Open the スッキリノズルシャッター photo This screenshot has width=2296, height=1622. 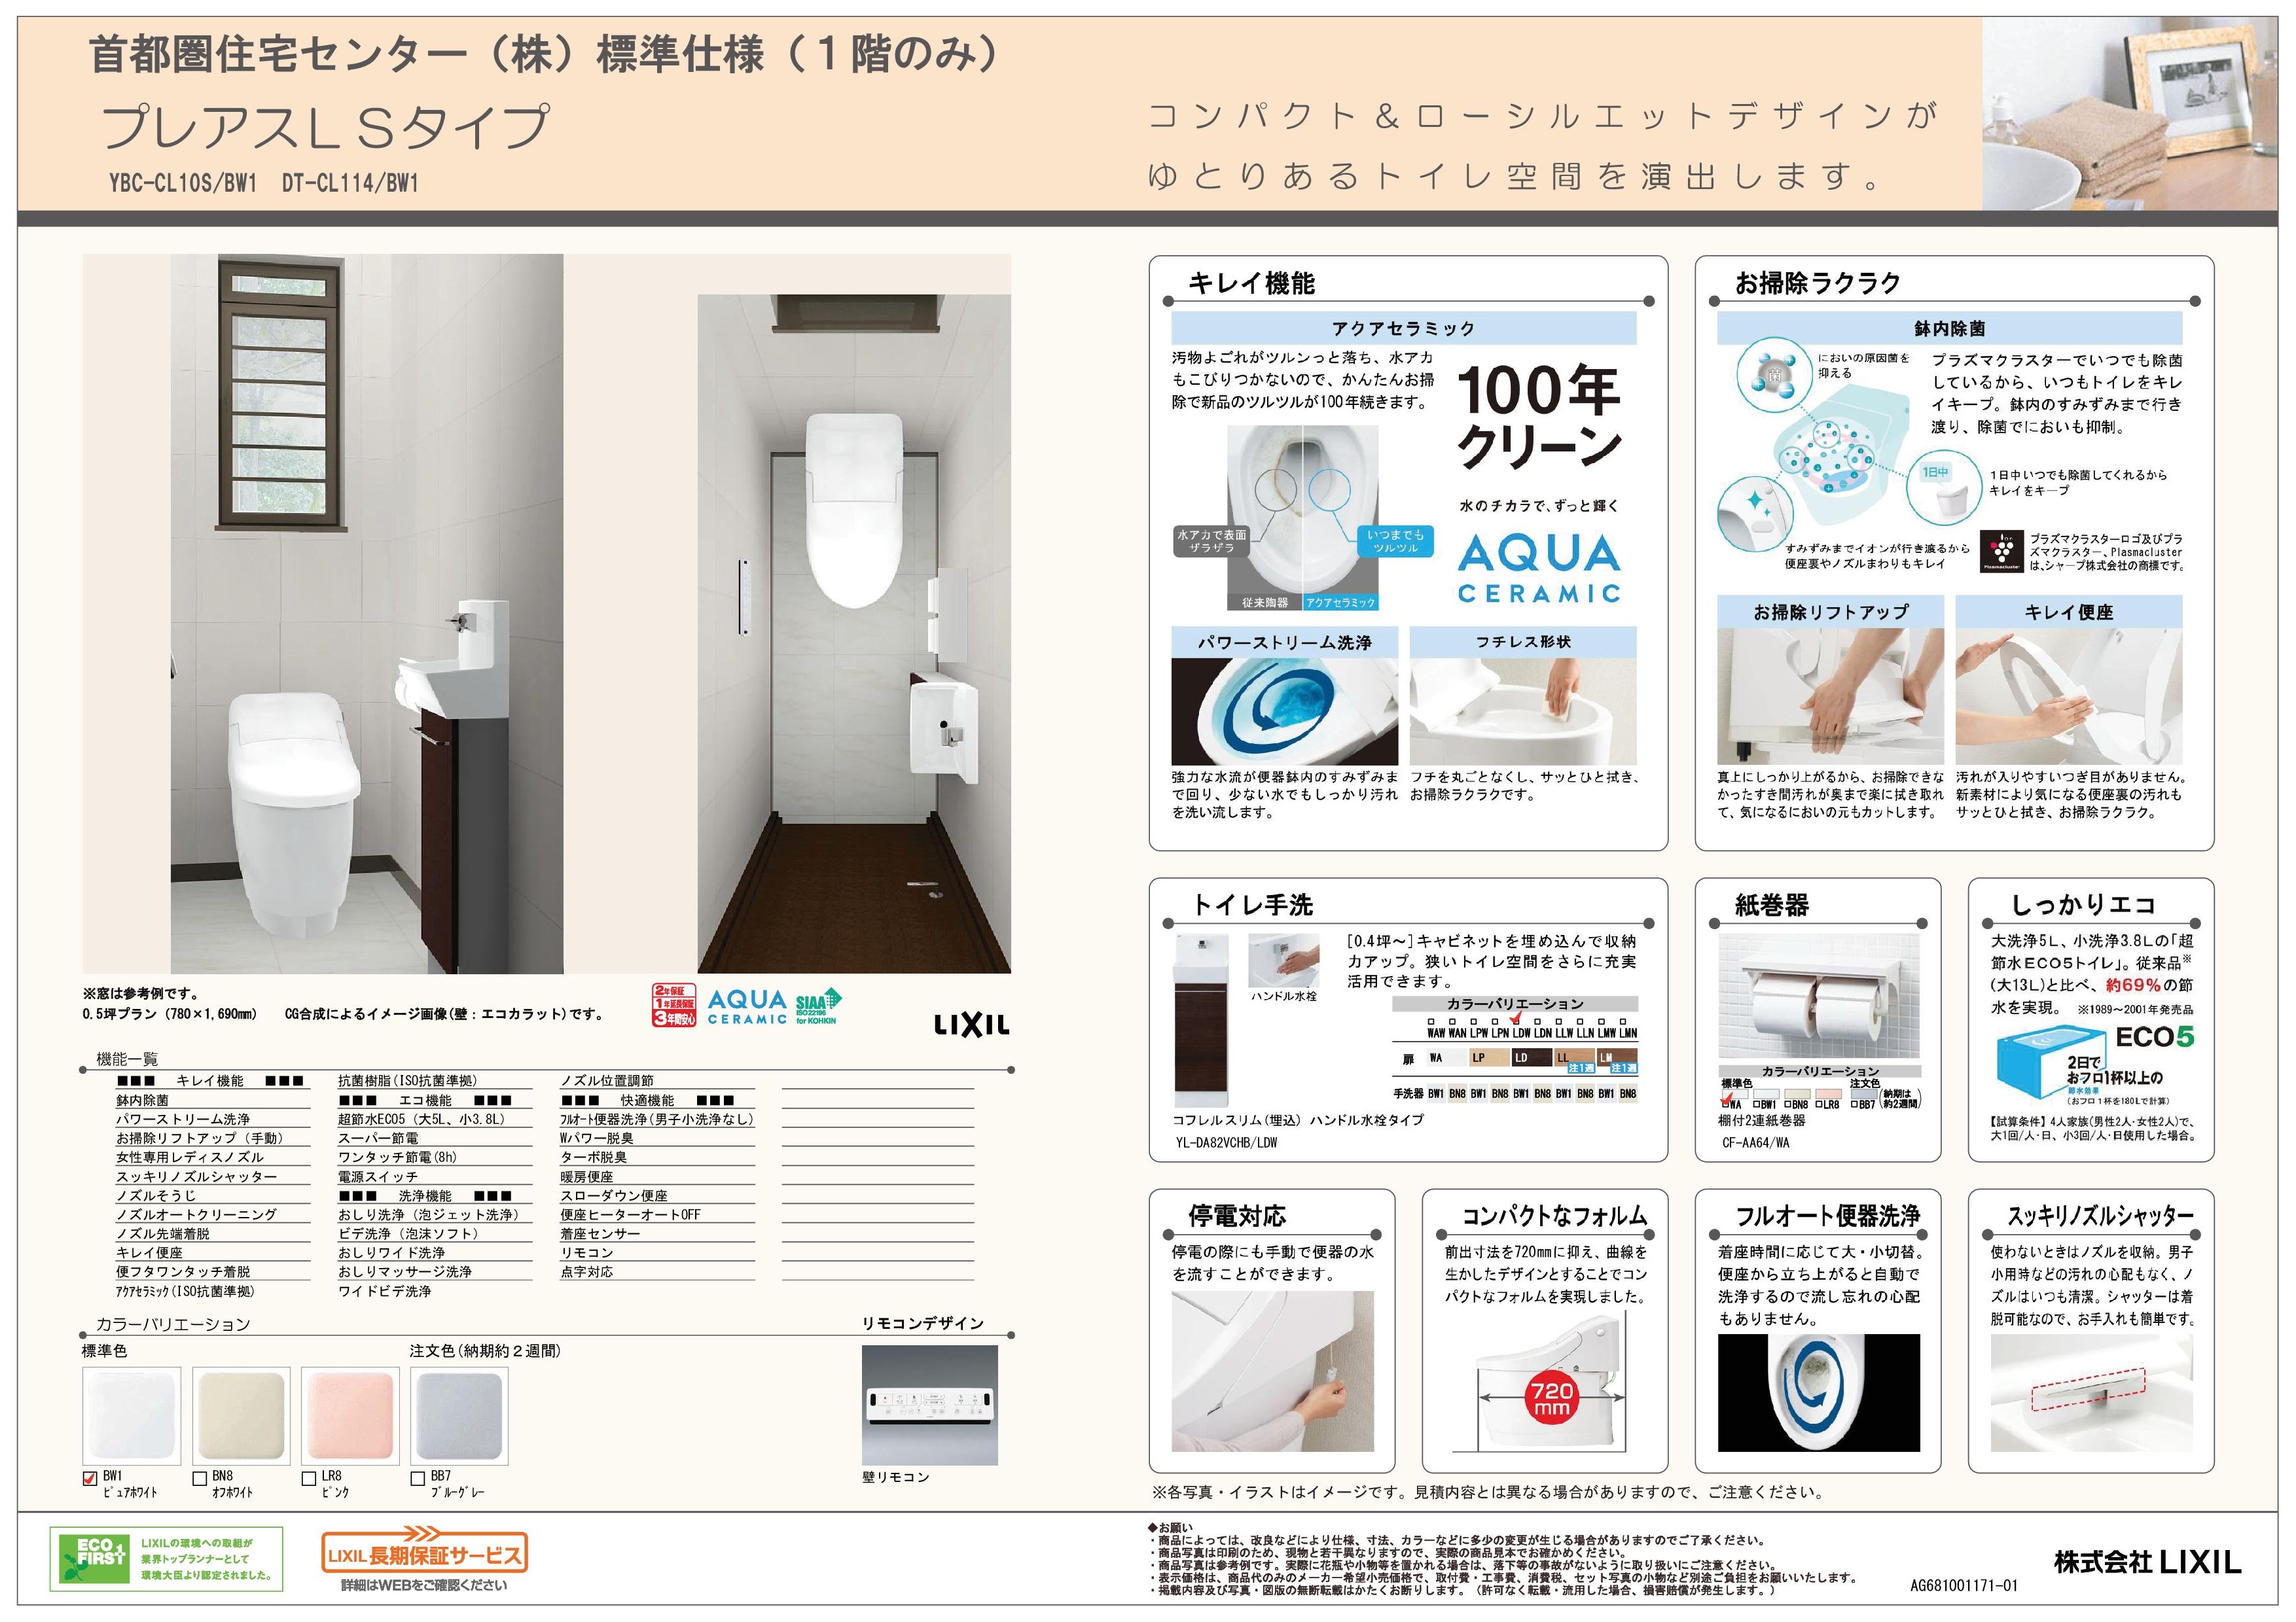pyautogui.click(x=2092, y=1394)
